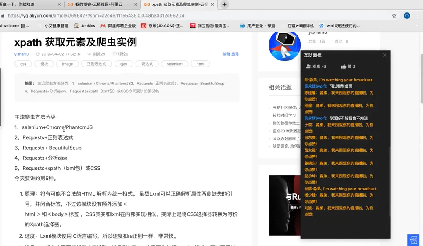The height and width of the screenshot is (246, 423).
Task: Open the profile avatar menu
Action: click(407, 16)
